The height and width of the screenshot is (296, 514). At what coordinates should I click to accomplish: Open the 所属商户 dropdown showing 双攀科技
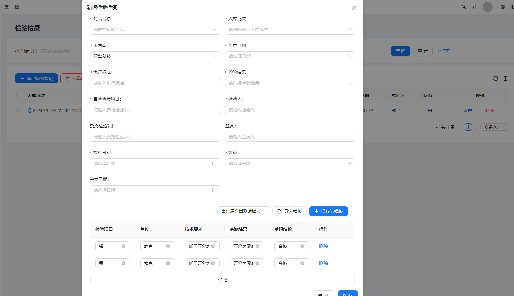pos(155,56)
